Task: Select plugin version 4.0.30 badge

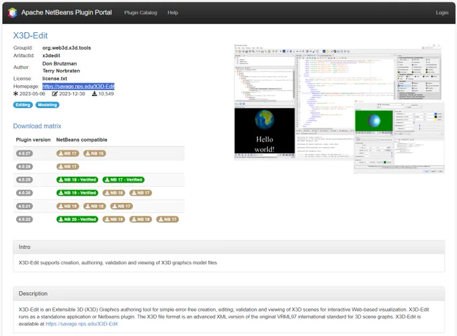Action: click(24, 193)
